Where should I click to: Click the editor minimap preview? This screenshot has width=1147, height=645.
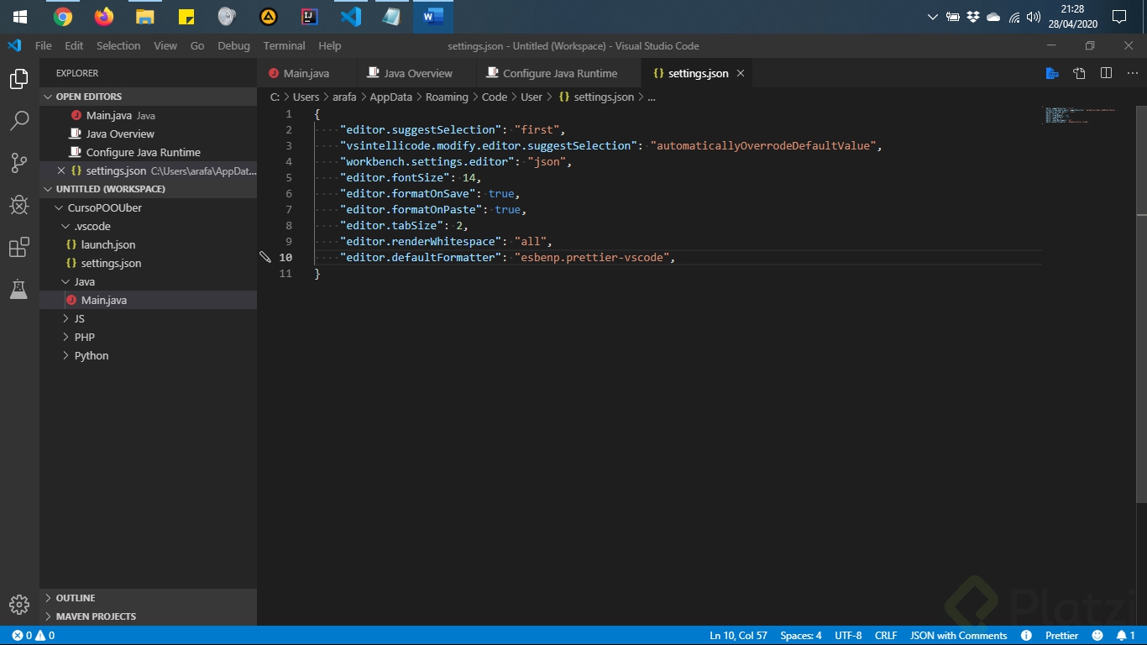[x=1079, y=115]
